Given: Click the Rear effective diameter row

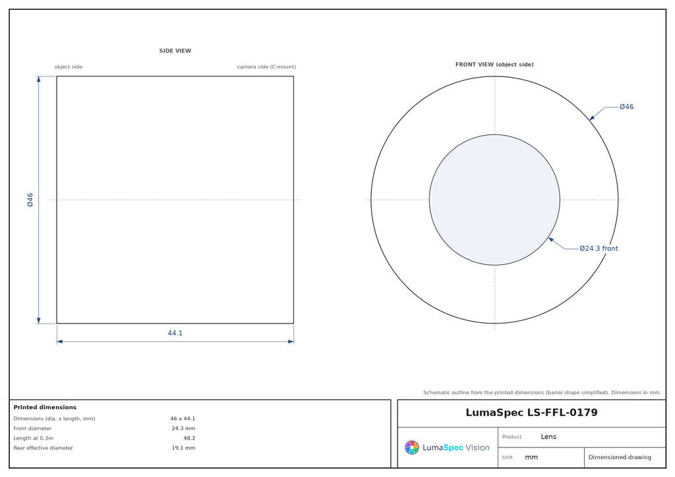Looking at the screenshot, I should (x=104, y=448).
